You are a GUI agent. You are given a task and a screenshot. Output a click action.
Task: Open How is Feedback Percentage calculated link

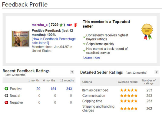point(54,41)
